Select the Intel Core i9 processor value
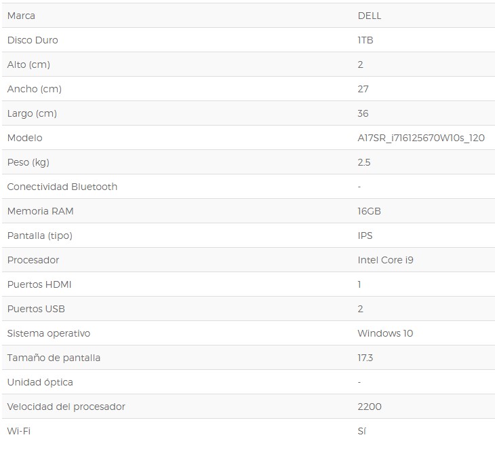This screenshot has width=495, height=450. (385, 260)
